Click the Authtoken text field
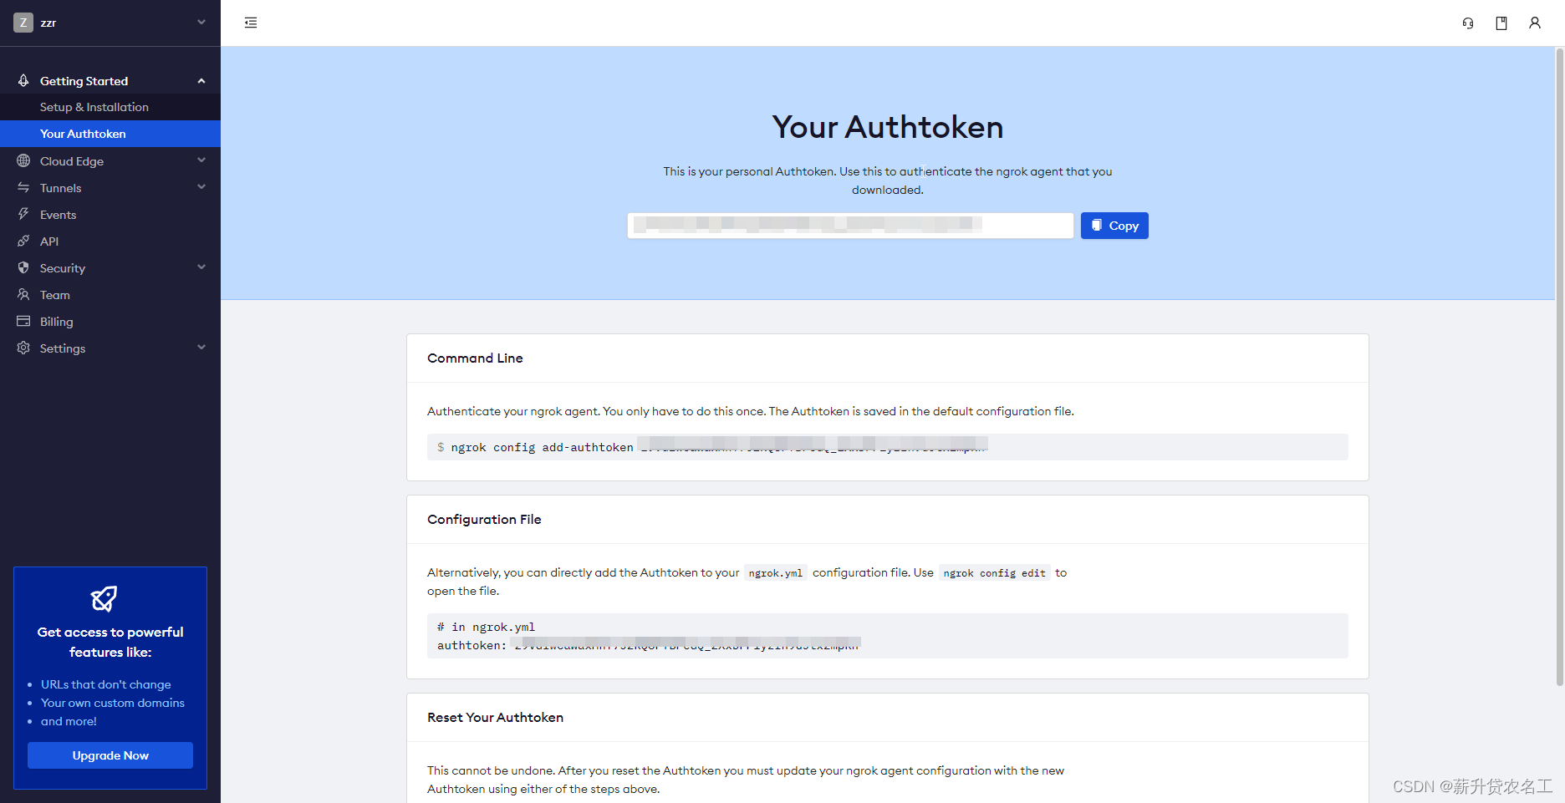Screen dimensions: 1565x803 (x=850, y=226)
